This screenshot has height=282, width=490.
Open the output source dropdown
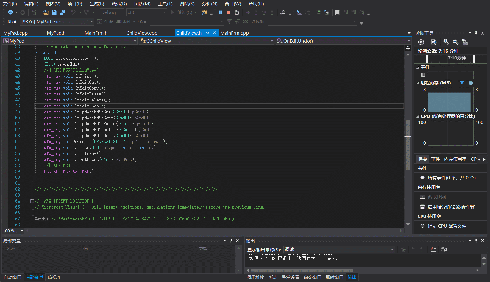(x=392, y=250)
